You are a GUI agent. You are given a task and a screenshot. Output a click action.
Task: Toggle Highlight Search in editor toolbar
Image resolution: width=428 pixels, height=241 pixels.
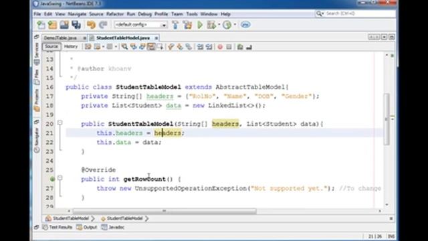[151, 47]
